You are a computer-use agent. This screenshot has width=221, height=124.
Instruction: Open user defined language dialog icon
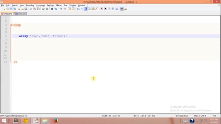point(89,9)
